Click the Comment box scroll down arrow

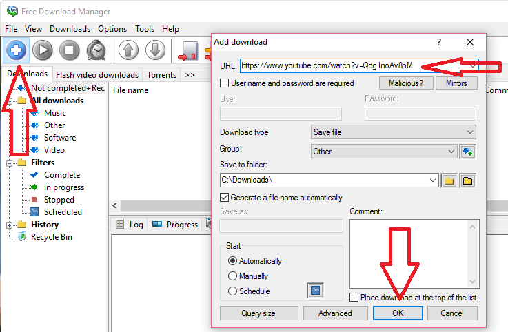coord(472,282)
